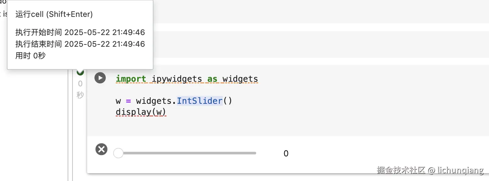Click the purple equals sign operator

(x=128, y=101)
